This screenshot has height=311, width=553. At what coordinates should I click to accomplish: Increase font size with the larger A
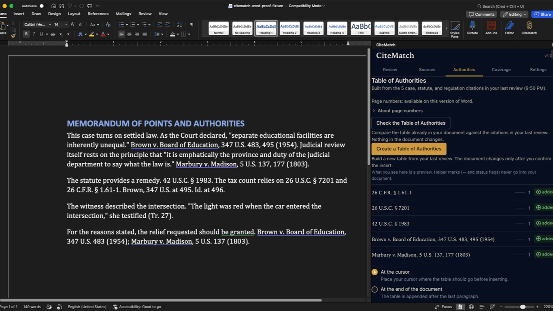73,25
